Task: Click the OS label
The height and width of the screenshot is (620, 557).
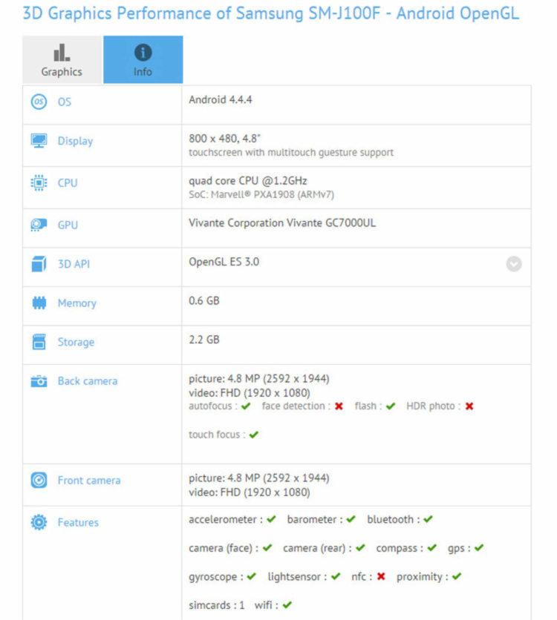Action: click(x=65, y=102)
